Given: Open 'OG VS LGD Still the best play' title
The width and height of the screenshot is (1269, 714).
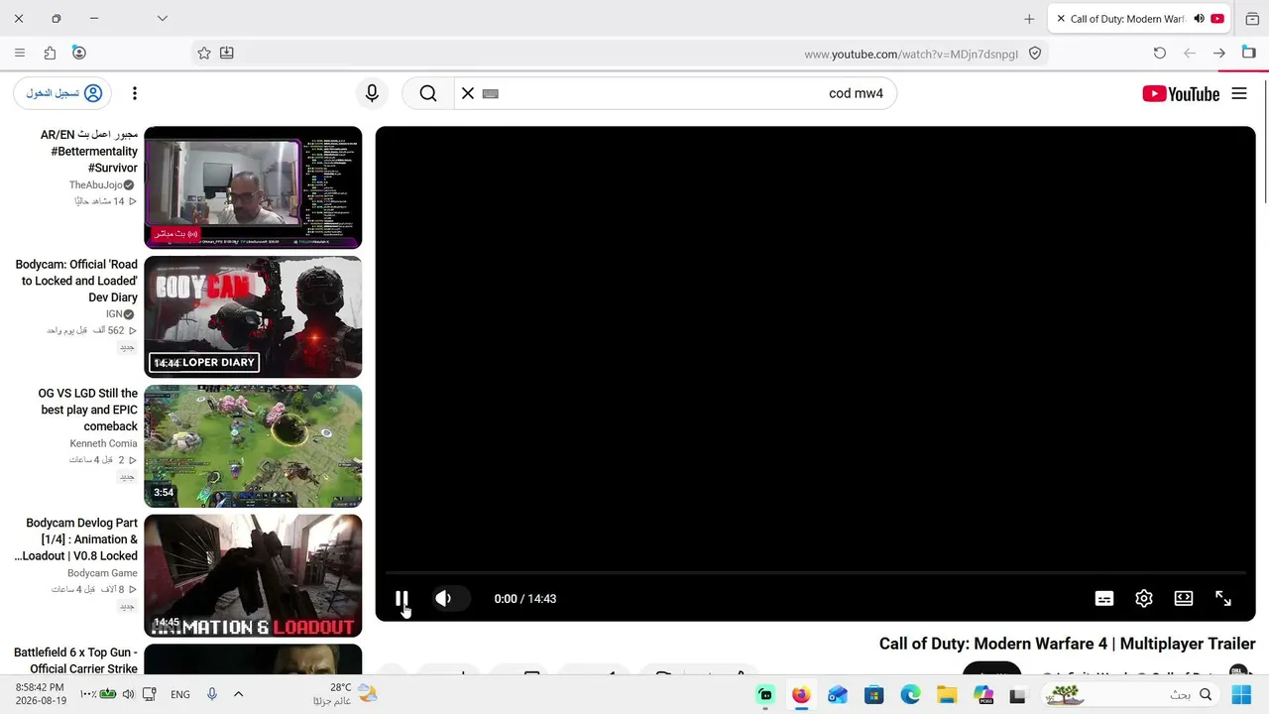Looking at the screenshot, I should (87, 410).
